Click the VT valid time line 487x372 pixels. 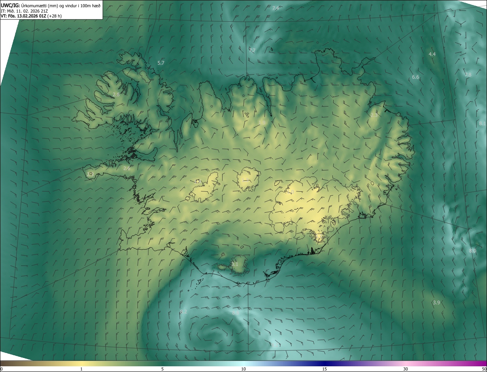click(x=31, y=16)
